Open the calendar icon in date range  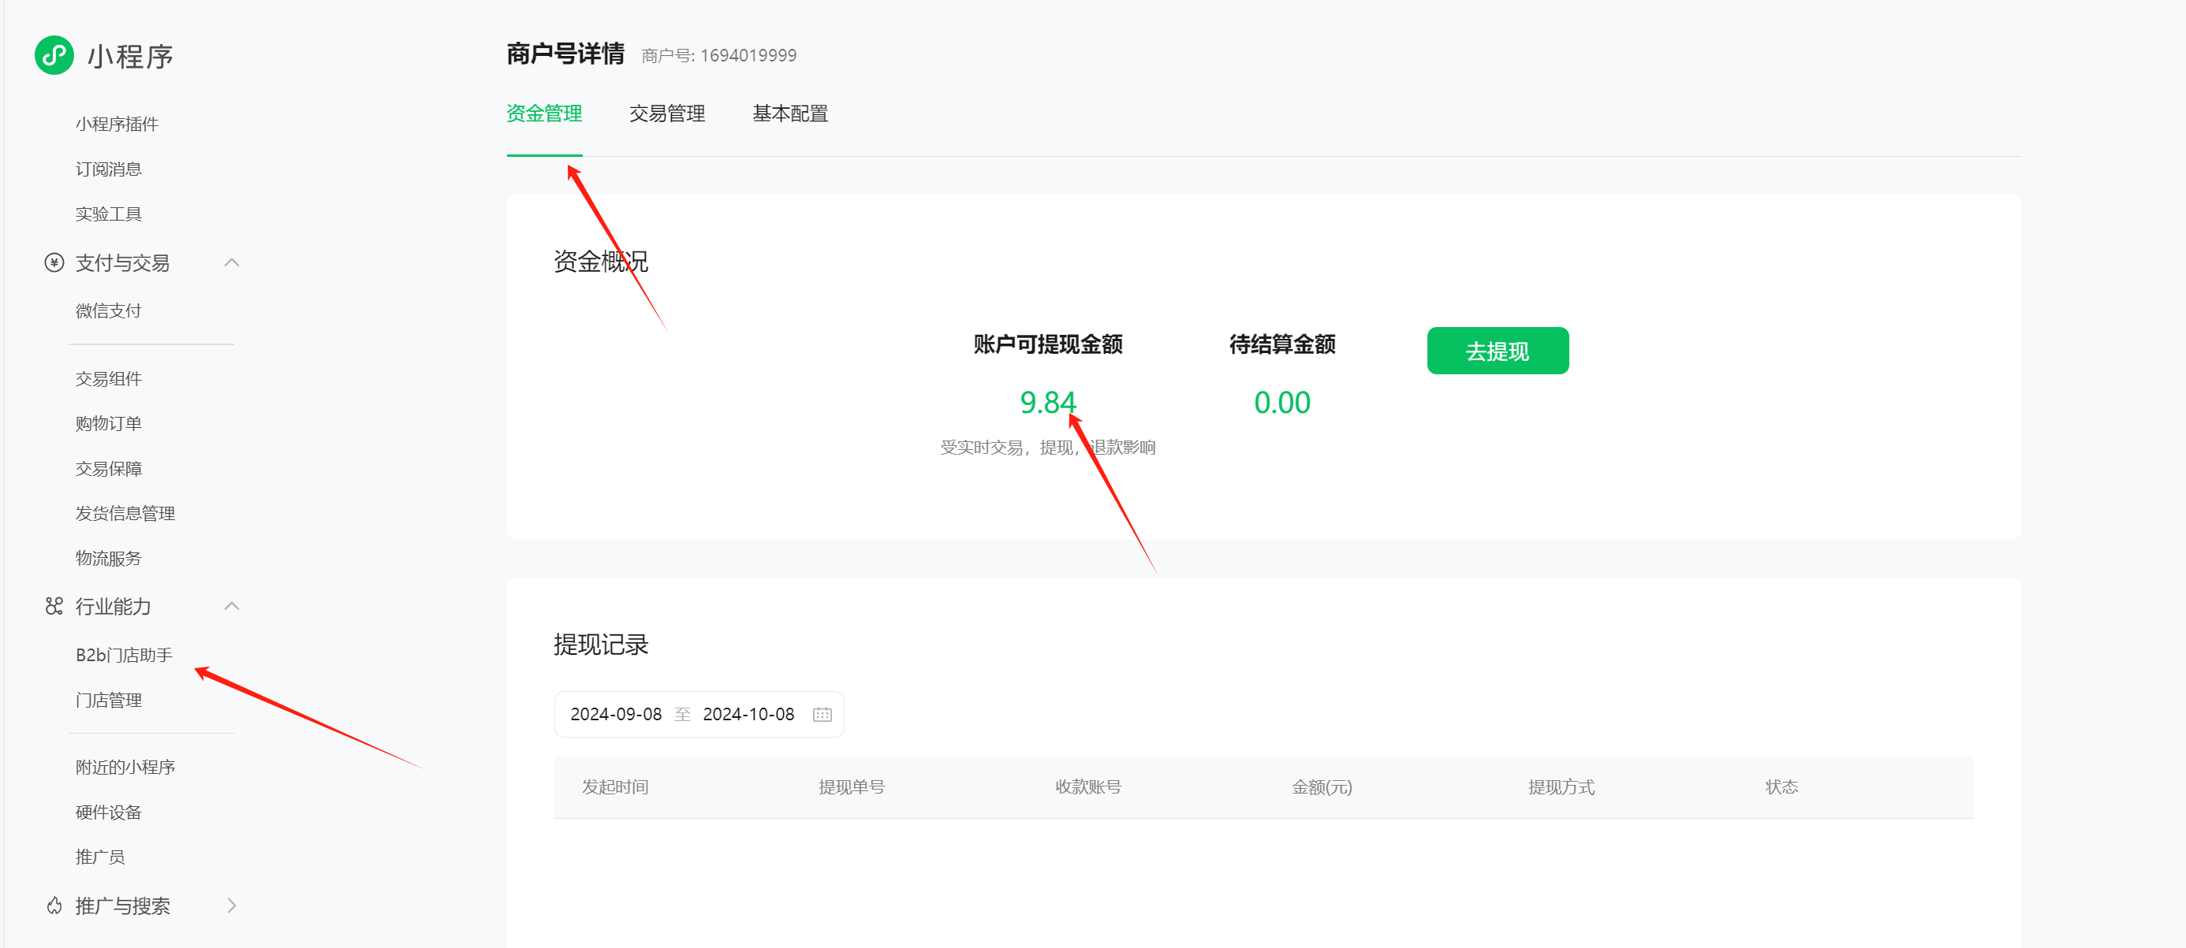click(822, 714)
